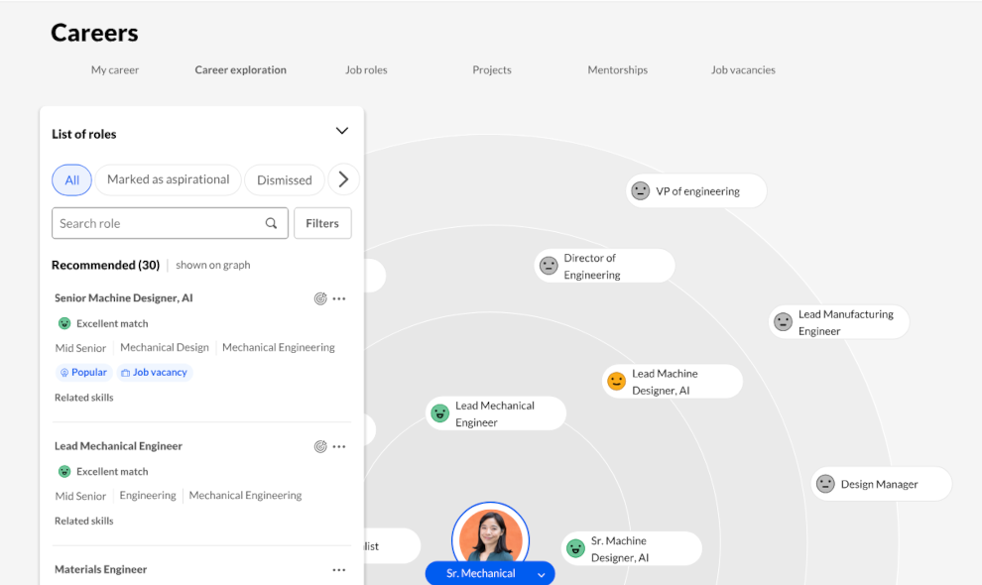Click the search magnifier icon in role field
Image resolution: width=982 pixels, height=585 pixels.
(x=271, y=223)
